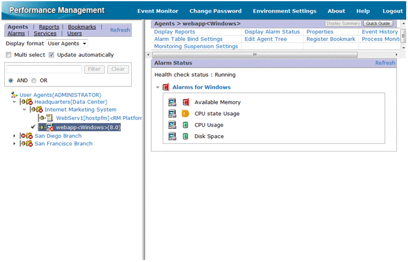Click the San Diego Branch folder icon
The image size is (408, 262).
pos(27,135)
